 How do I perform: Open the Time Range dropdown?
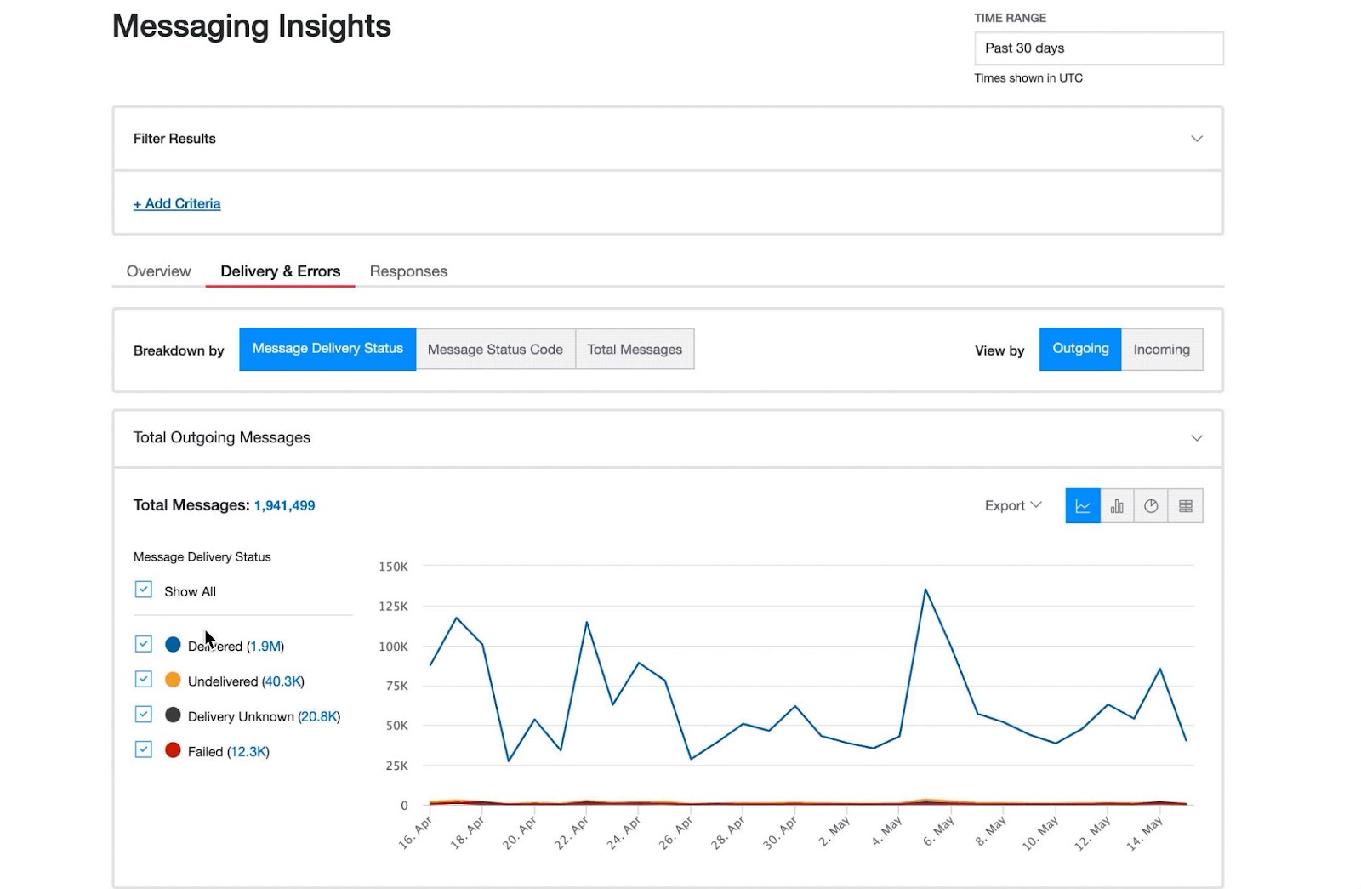point(1098,48)
